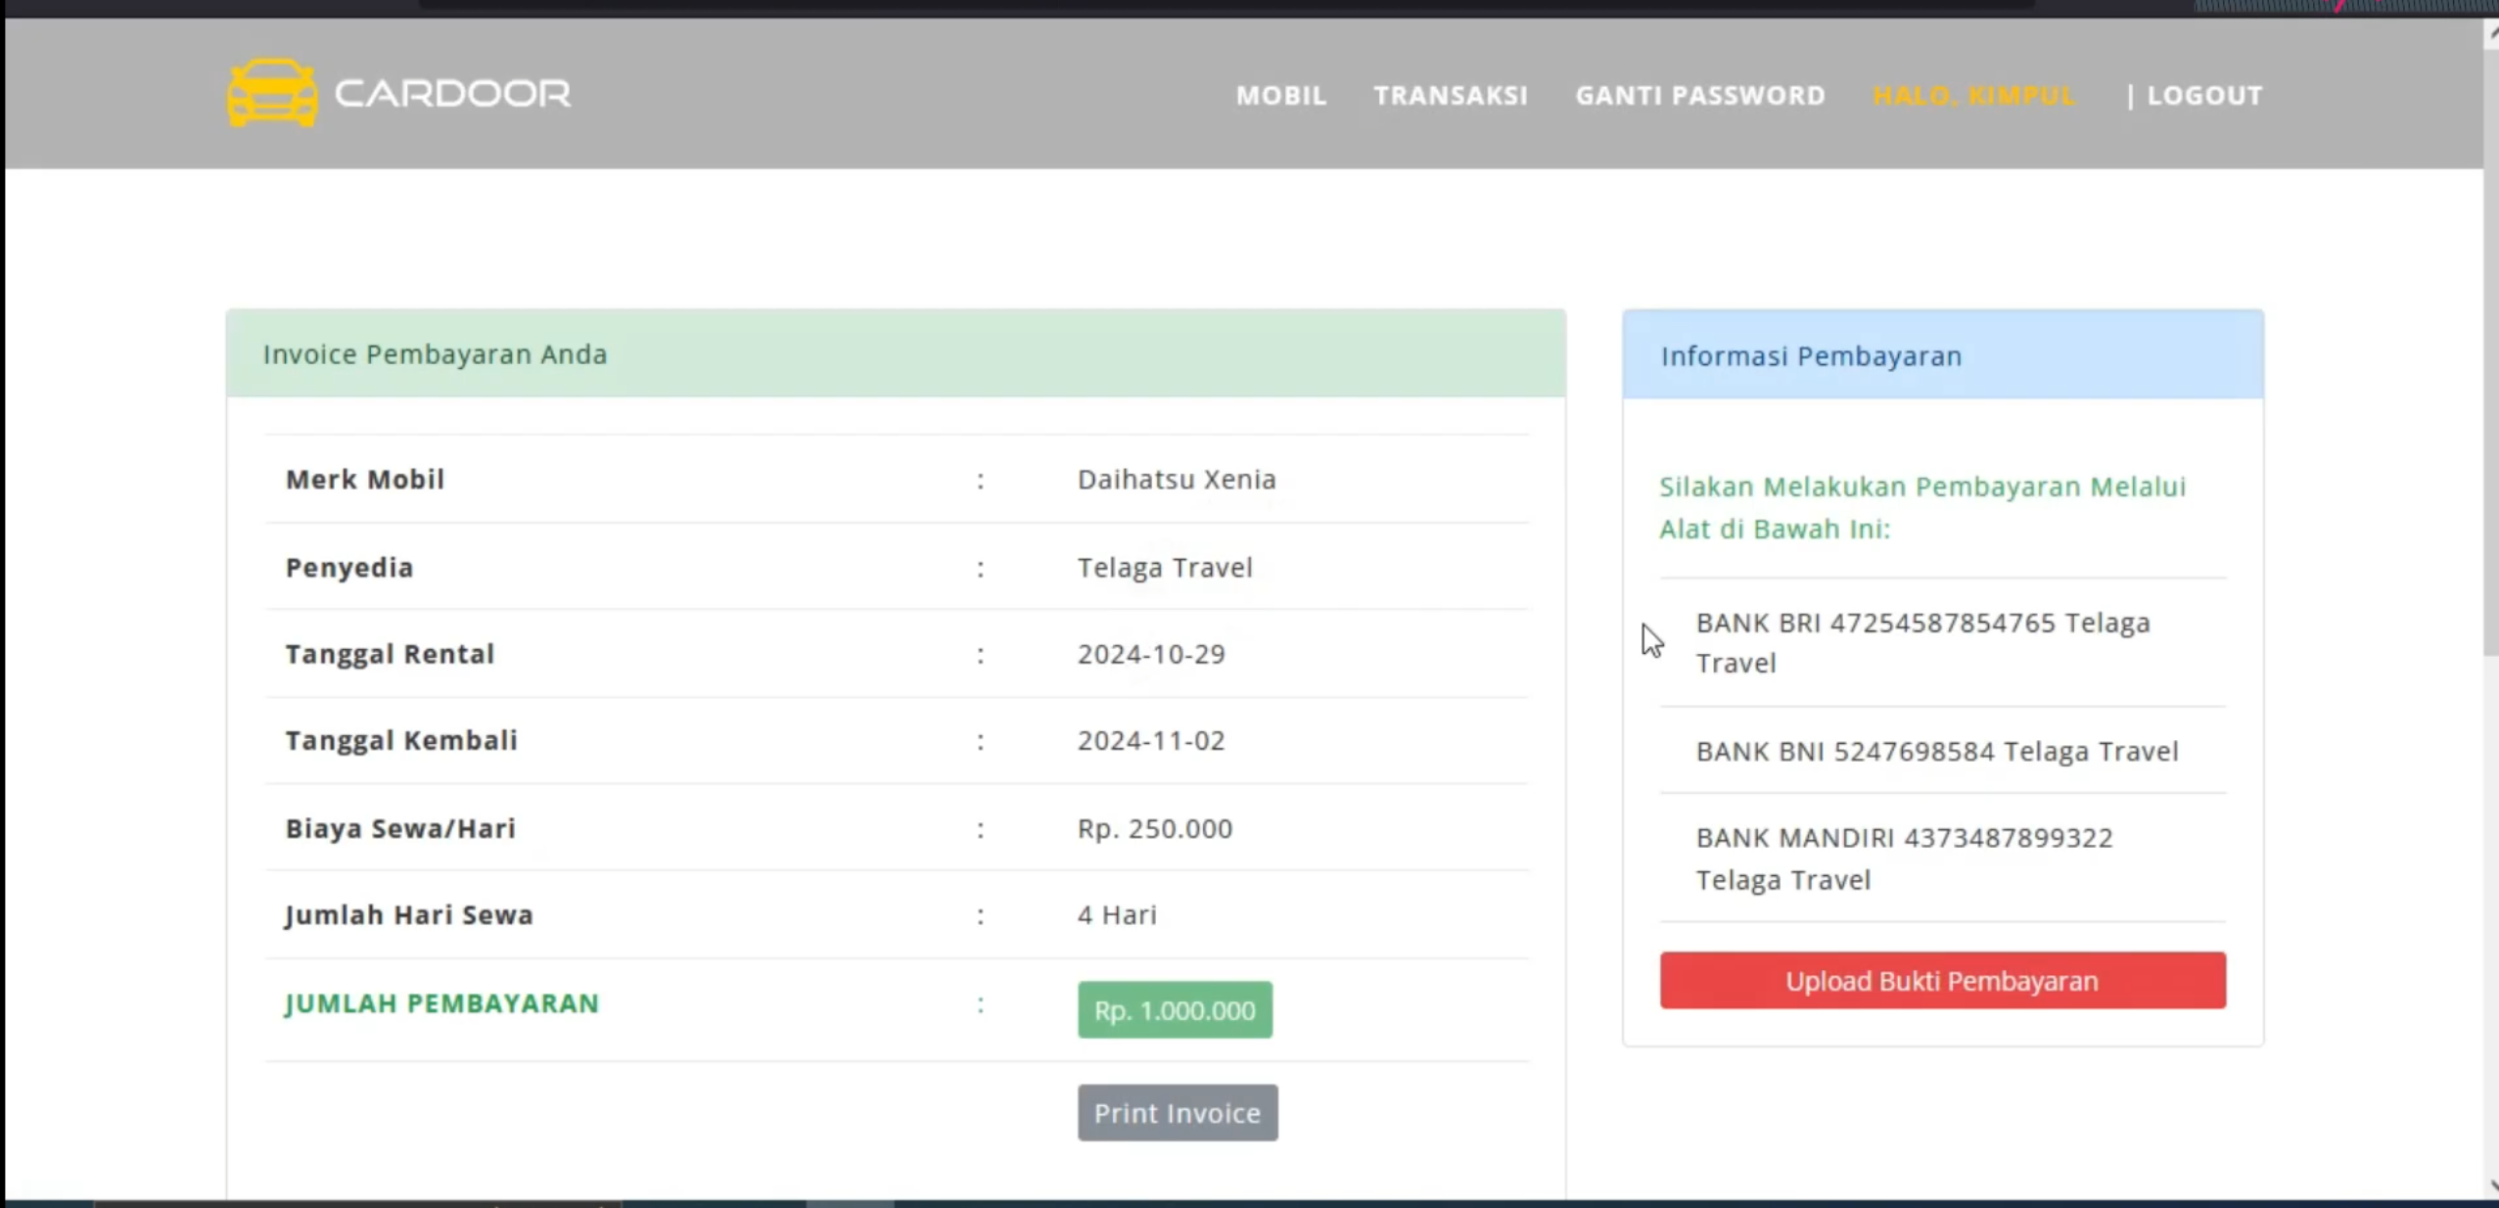Log out via LOGOUT link
Viewport: 2499px width, 1208px height.
2204,95
